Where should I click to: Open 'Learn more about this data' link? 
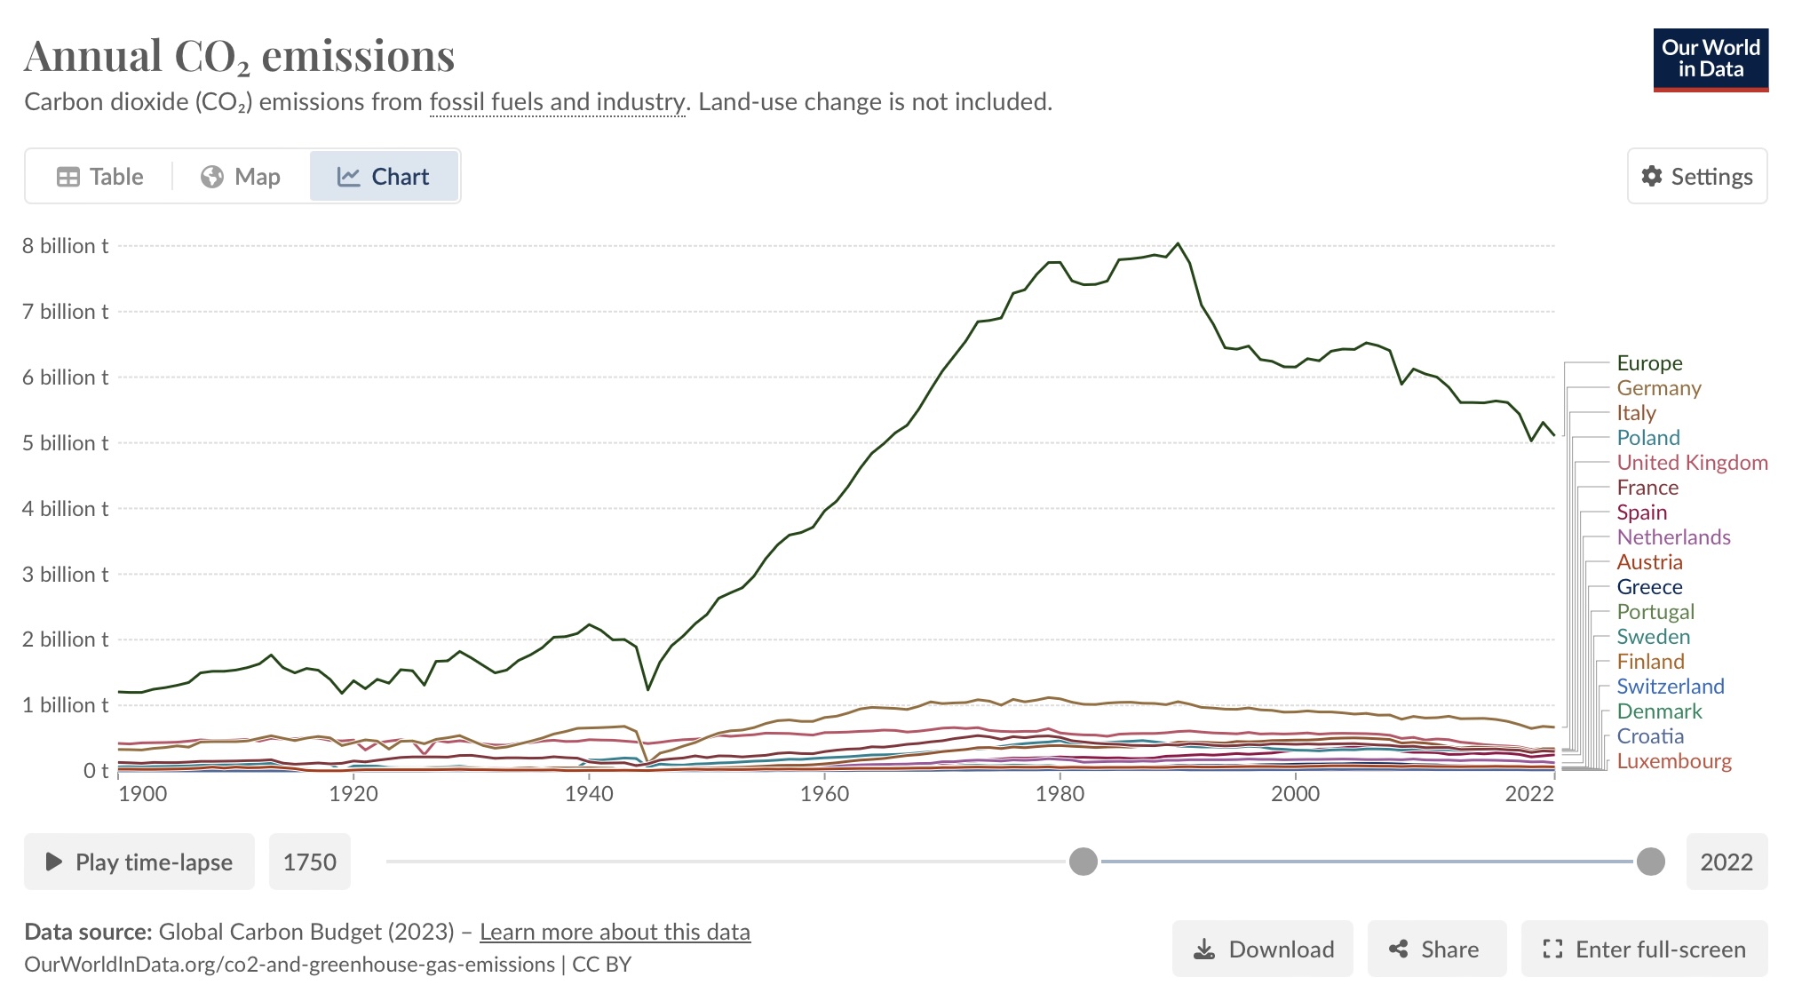point(615,932)
